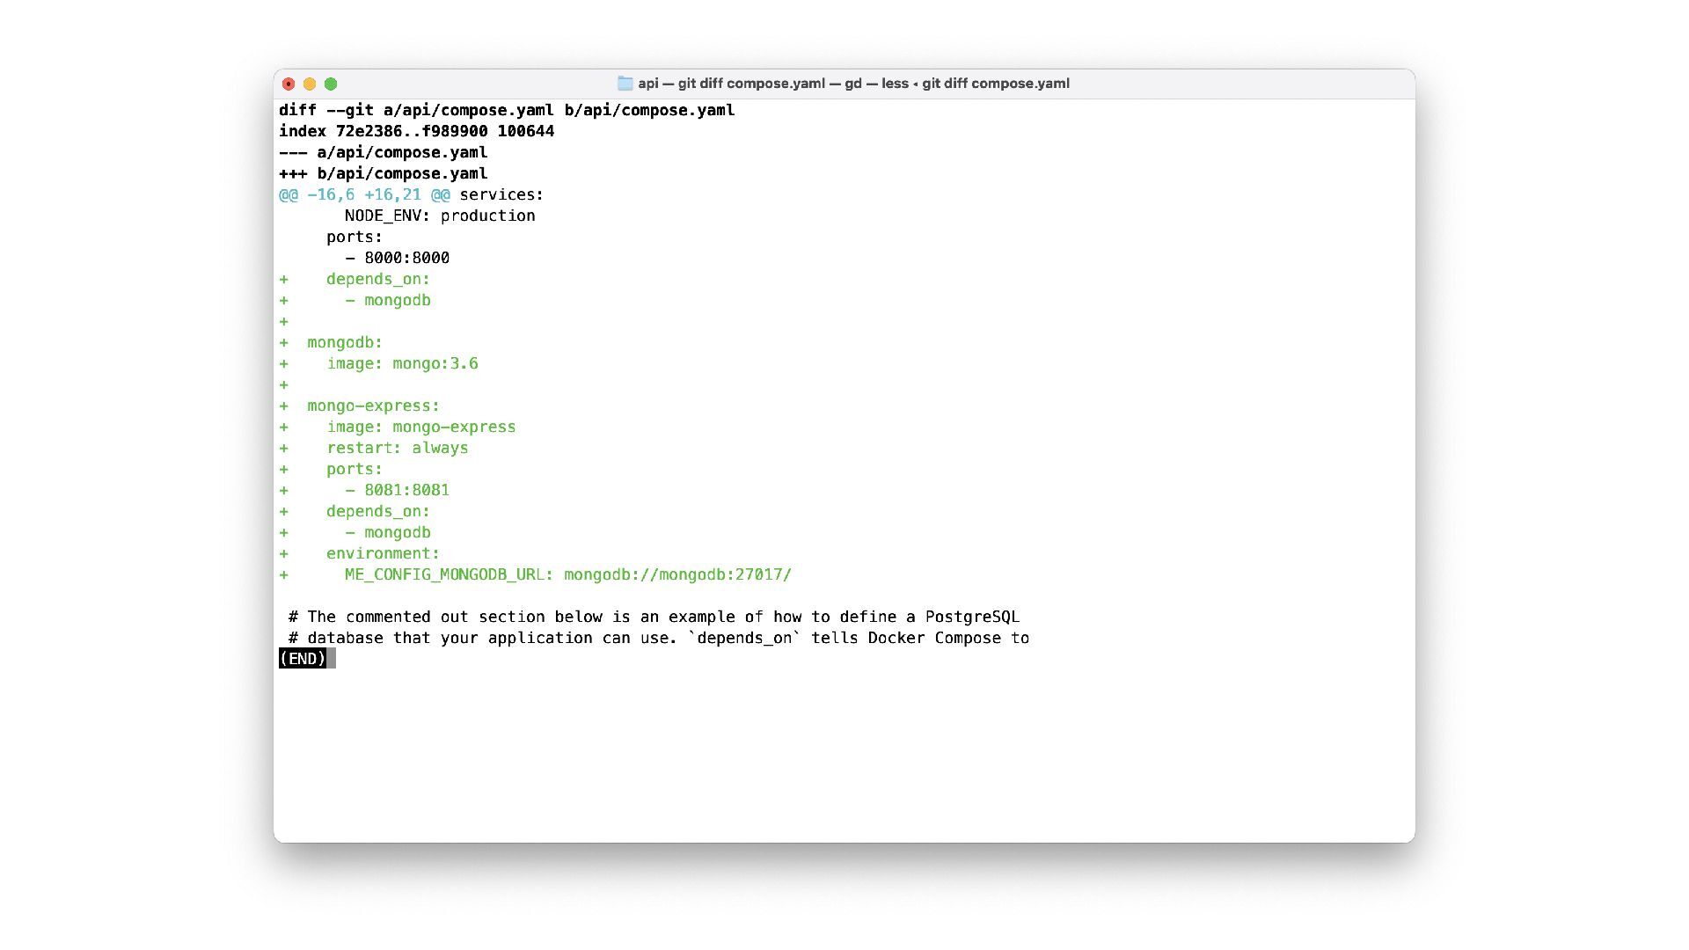Click the first added 'depends_on:' line

(378, 279)
